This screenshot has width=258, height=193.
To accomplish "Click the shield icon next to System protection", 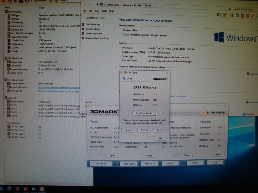I will coord(83,33).
